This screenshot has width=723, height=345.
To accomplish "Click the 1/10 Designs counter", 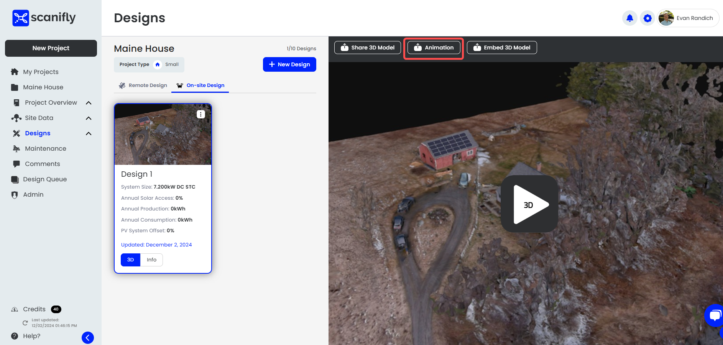I will (301, 48).
